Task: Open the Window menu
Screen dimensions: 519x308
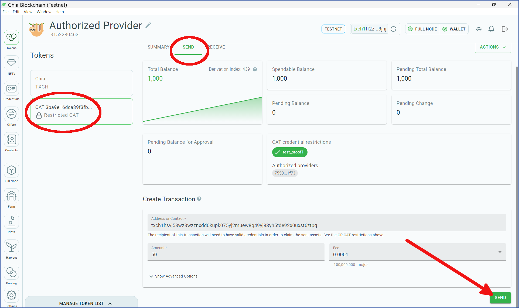Action: coord(44,12)
